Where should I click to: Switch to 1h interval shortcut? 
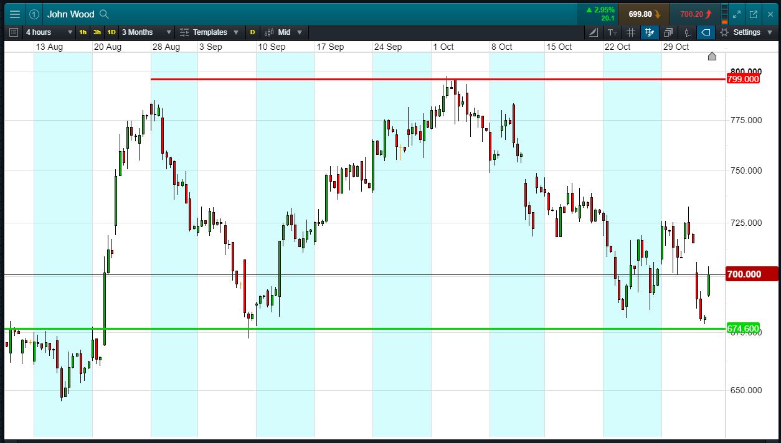coord(83,32)
